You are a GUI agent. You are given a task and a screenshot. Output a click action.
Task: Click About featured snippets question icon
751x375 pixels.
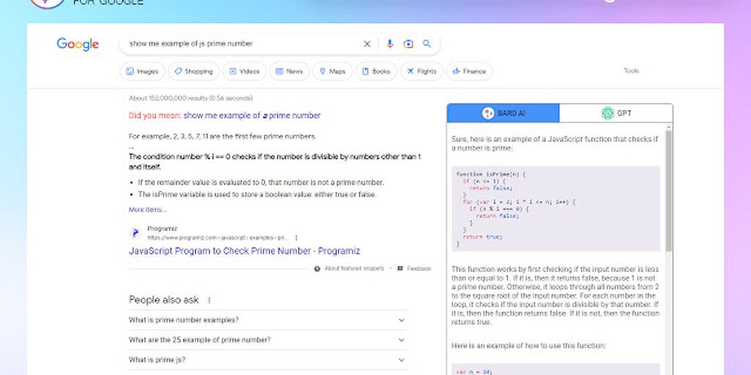[317, 269]
